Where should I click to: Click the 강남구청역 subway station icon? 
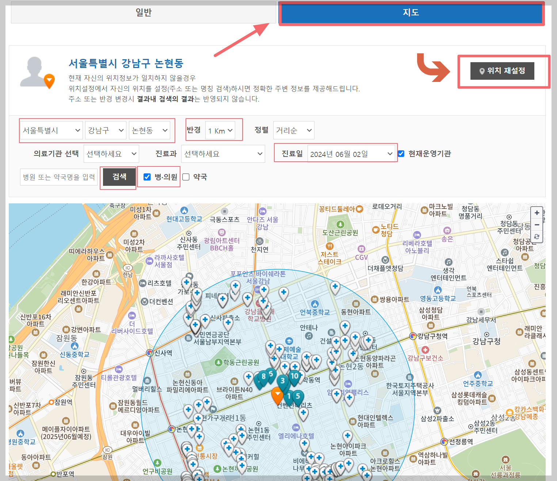413,336
